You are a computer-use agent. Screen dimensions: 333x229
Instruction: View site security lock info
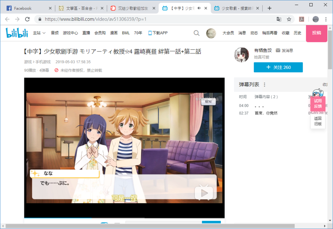click(x=40, y=19)
